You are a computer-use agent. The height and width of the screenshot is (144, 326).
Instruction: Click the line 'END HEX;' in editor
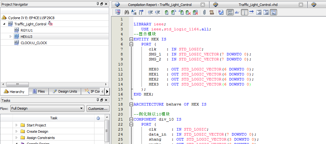pyautogui.click(x=143, y=94)
